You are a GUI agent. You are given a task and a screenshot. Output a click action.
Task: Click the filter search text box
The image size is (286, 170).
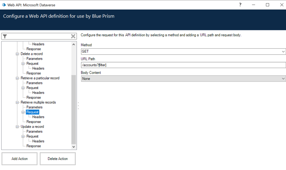point(39,36)
